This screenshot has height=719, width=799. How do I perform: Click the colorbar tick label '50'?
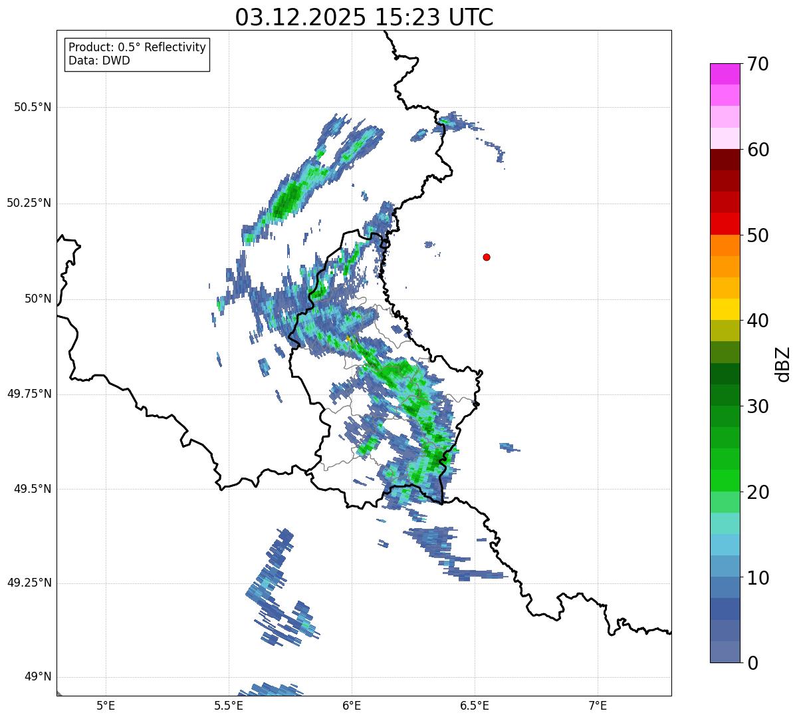tap(758, 235)
